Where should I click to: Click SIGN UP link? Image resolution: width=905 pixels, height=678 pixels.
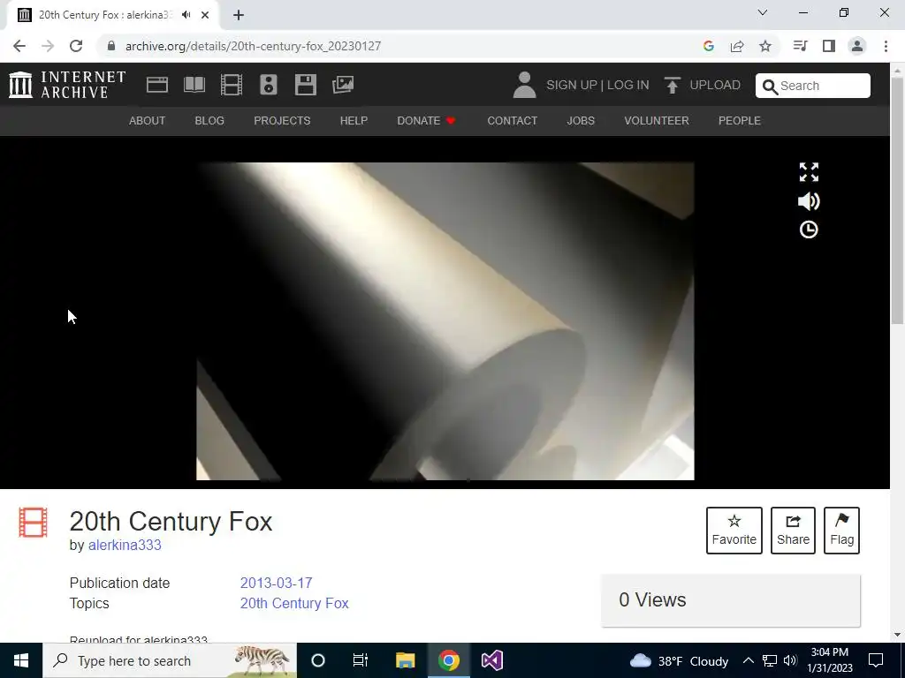(x=572, y=85)
